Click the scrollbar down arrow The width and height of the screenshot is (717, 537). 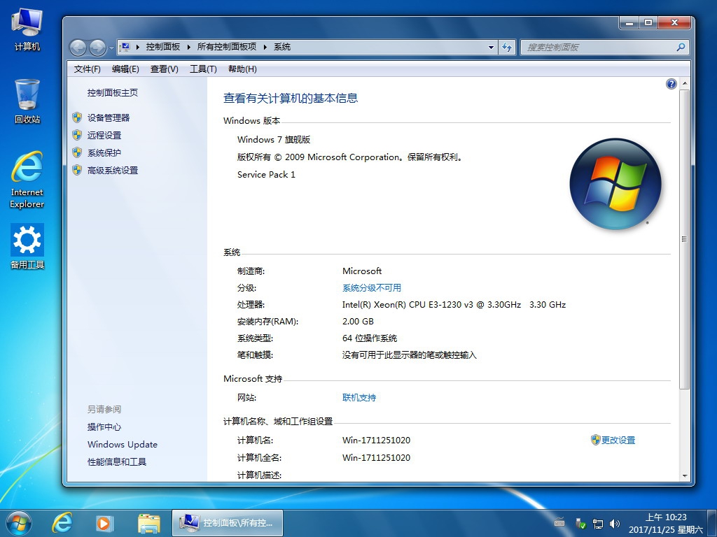click(685, 475)
